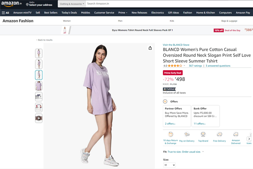Click the 10 days Return & Exchange icon

click(170, 134)
